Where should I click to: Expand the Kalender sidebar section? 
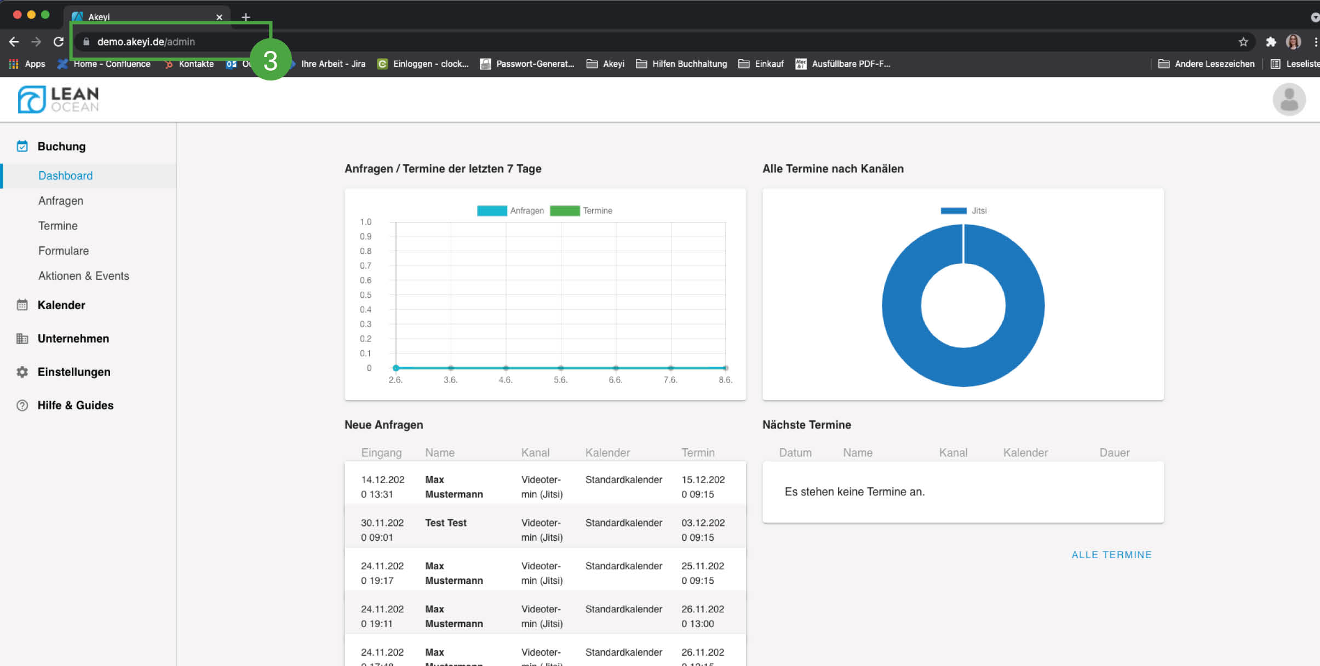[61, 305]
